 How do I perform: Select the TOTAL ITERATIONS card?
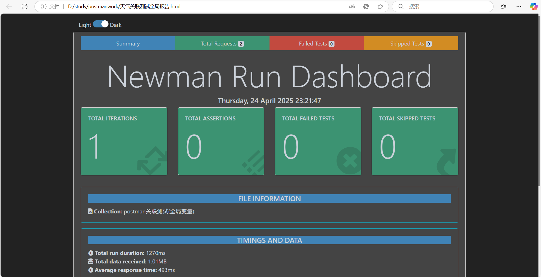[x=124, y=141]
